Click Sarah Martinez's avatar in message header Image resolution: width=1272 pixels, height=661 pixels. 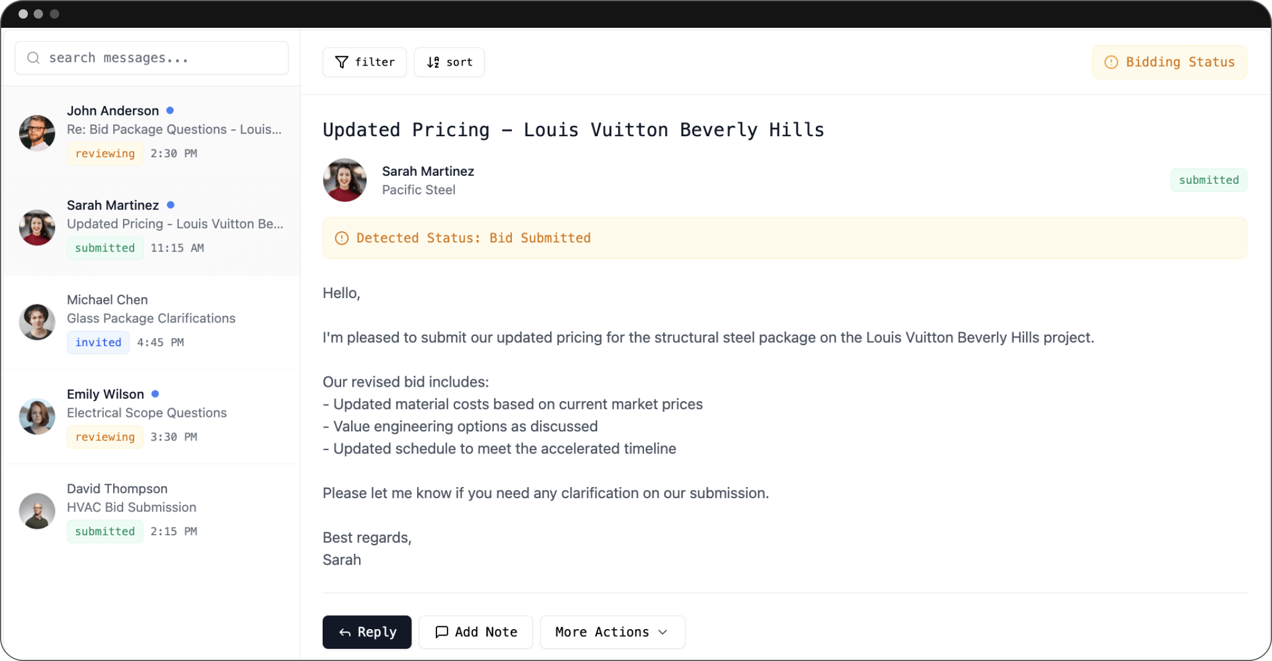click(345, 180)
